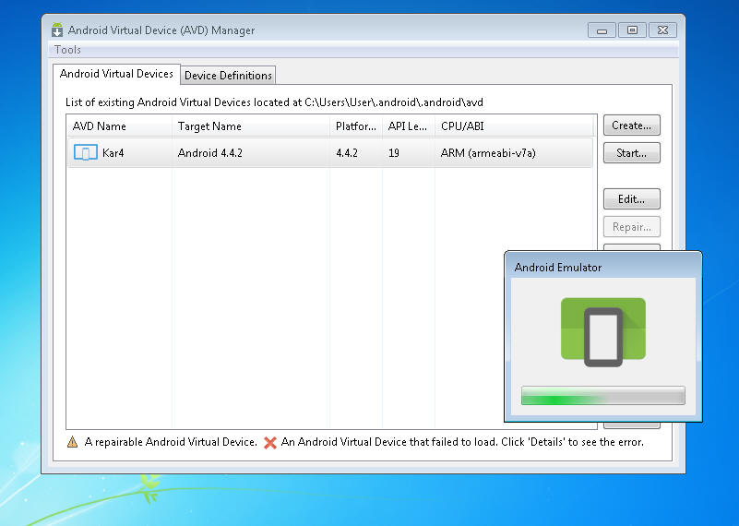Click the AVD location path text
Viewport: 739px width, 526px height.
click(394, 102)
